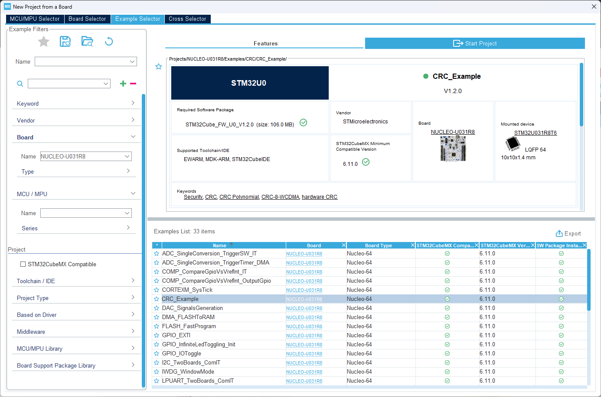This screenshot has width=601, height=397.
Task: Remove a search filter with the minus icon
Action: [133, 83]
